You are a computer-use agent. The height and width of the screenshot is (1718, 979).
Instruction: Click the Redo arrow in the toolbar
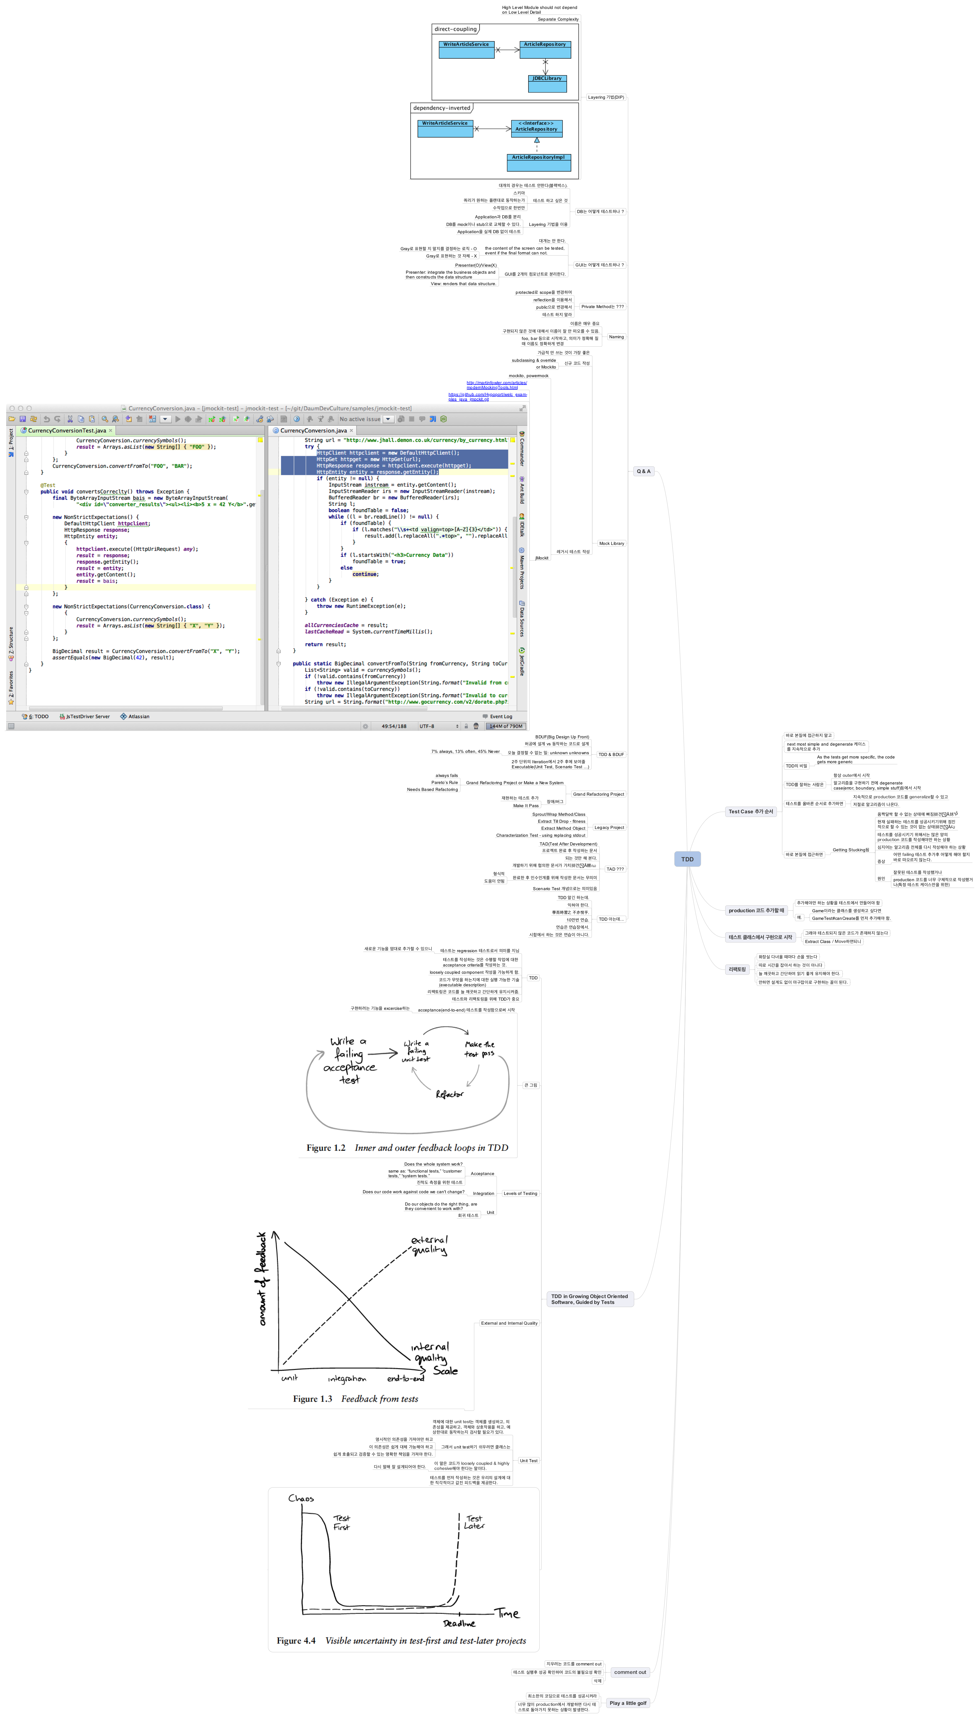[58, 419]
